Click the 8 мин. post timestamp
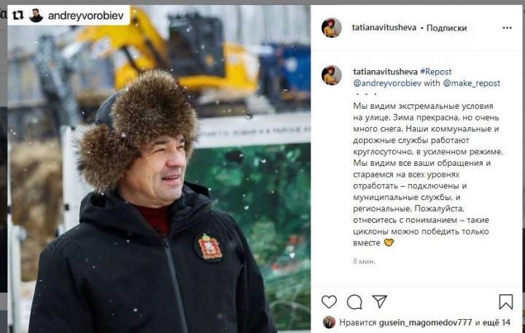The height and width of the screenshot is (333, 525). (x=365, y=261)
